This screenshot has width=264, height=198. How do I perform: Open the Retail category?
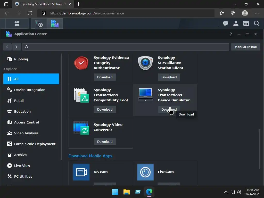(x=31, y=101)
